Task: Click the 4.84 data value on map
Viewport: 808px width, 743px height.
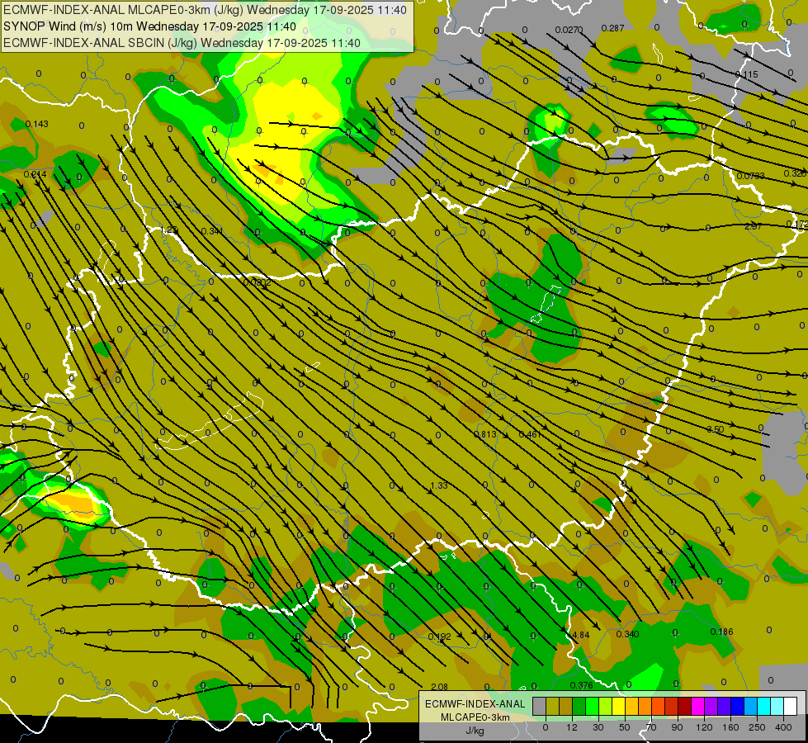Action: tap(580, 635)
